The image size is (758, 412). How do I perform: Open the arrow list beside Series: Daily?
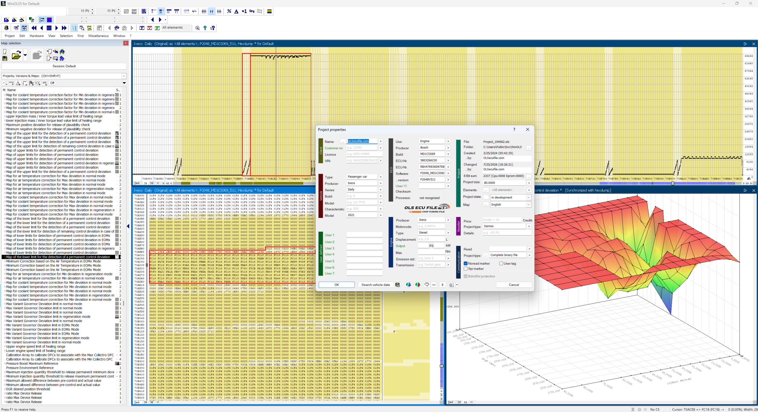point(380,190)
